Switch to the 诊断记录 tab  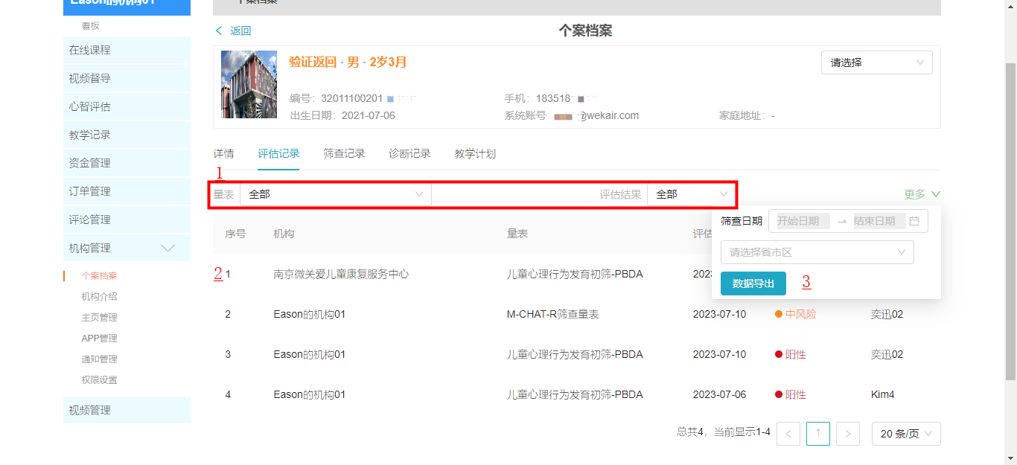[409, 154]
